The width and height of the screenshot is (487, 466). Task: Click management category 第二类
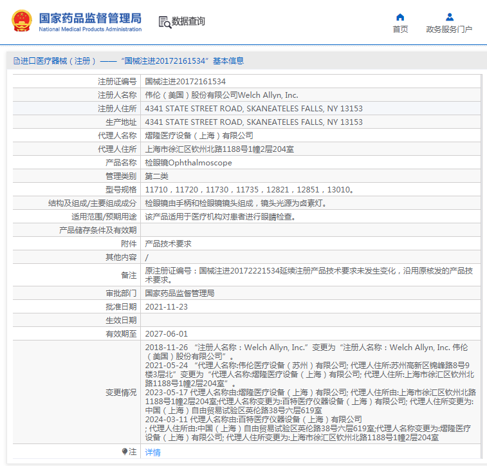[156, 176]
